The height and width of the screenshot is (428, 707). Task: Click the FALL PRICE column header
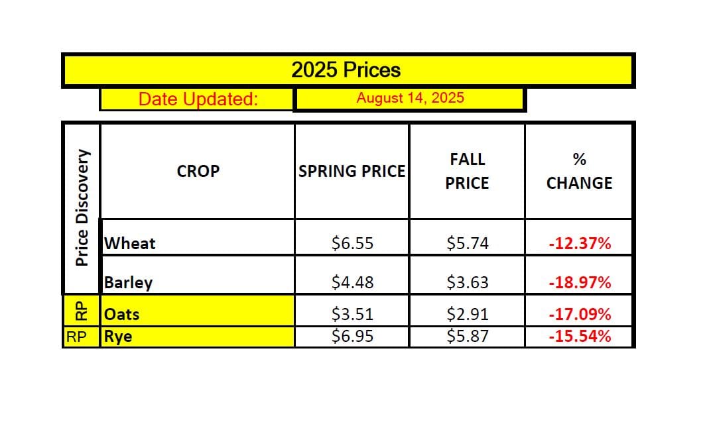[467, 171]
